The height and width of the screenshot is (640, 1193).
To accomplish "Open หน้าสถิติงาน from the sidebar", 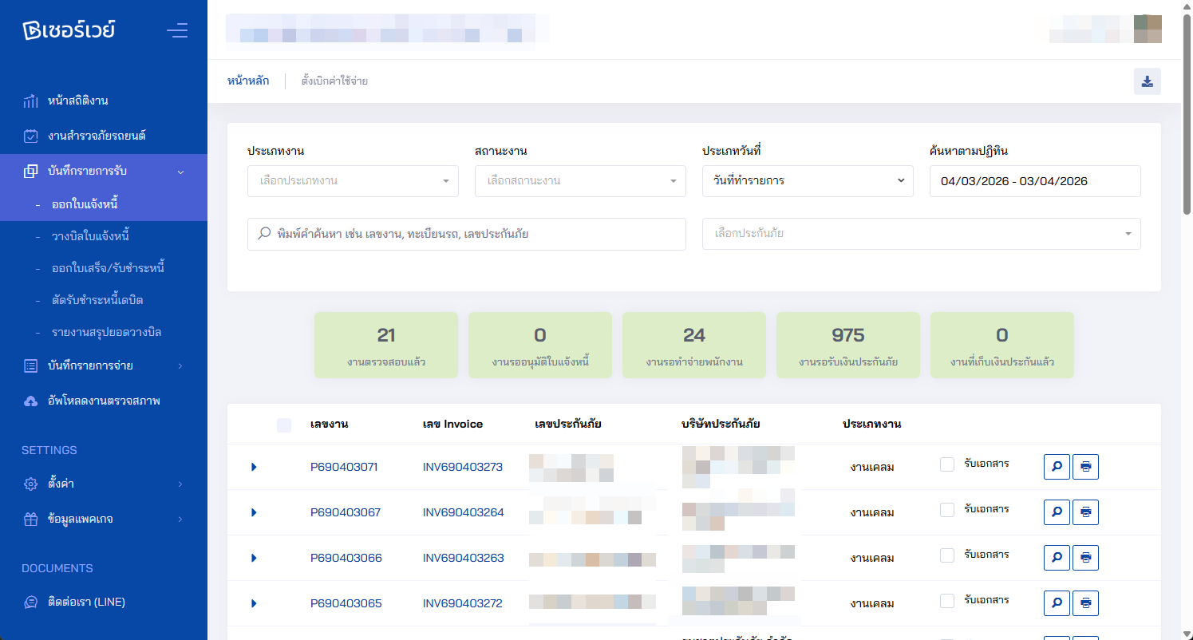I will click(x=77, y=101).
